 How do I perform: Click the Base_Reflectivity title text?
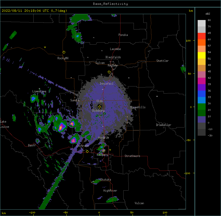[110, 4]
